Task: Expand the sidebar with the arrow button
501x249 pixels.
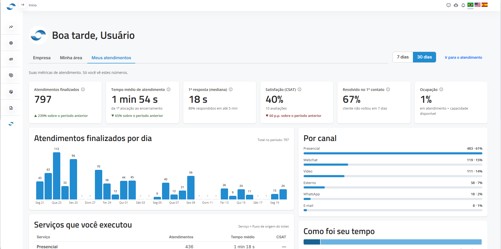Action: point(23,5)
